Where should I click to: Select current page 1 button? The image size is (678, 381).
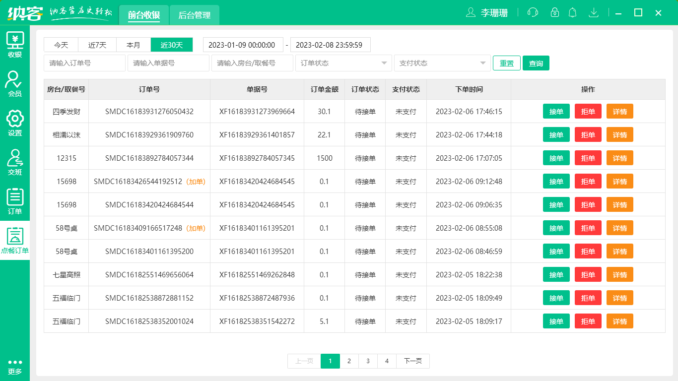[x=330, y=361]
